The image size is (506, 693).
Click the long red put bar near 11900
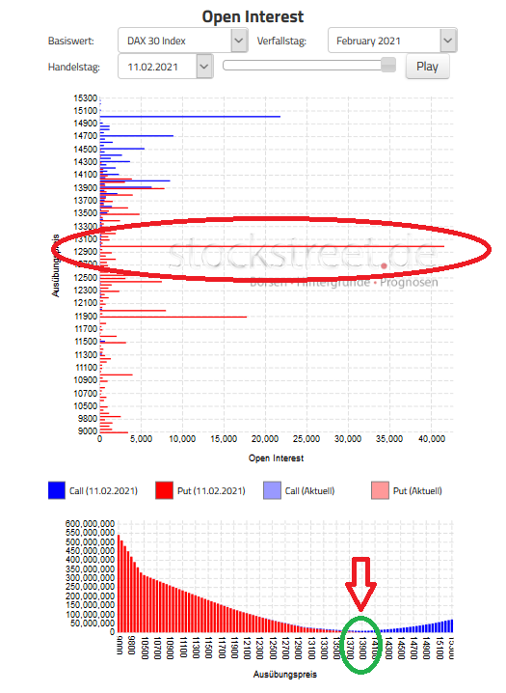173,317
